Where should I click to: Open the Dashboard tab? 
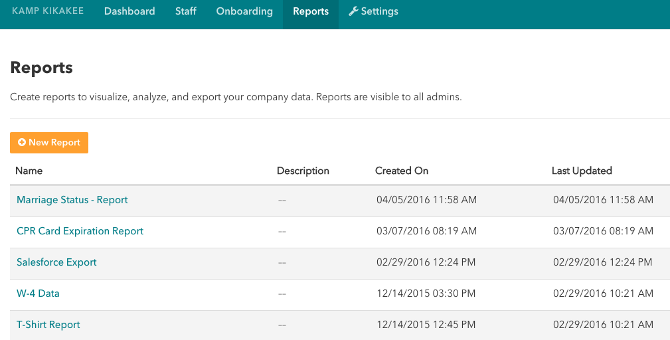(x=129, y=11)
